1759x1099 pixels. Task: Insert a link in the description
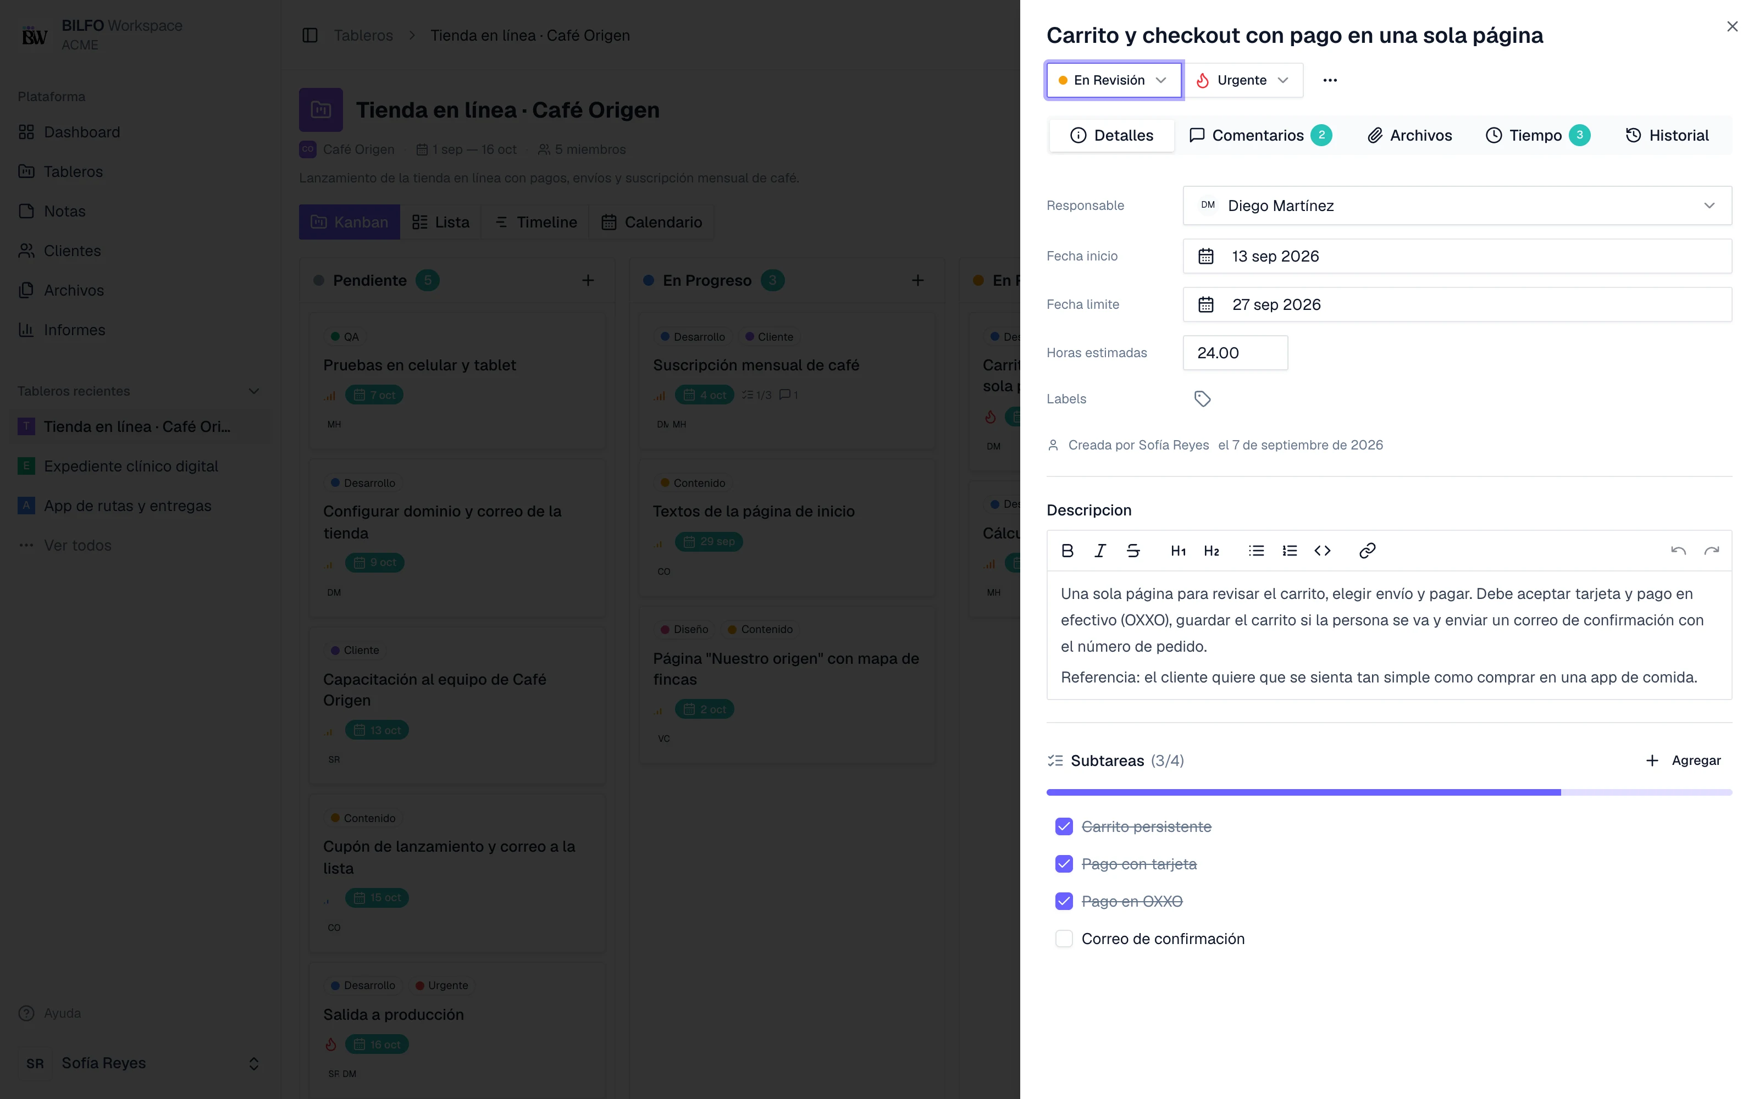pos(1367,550)
